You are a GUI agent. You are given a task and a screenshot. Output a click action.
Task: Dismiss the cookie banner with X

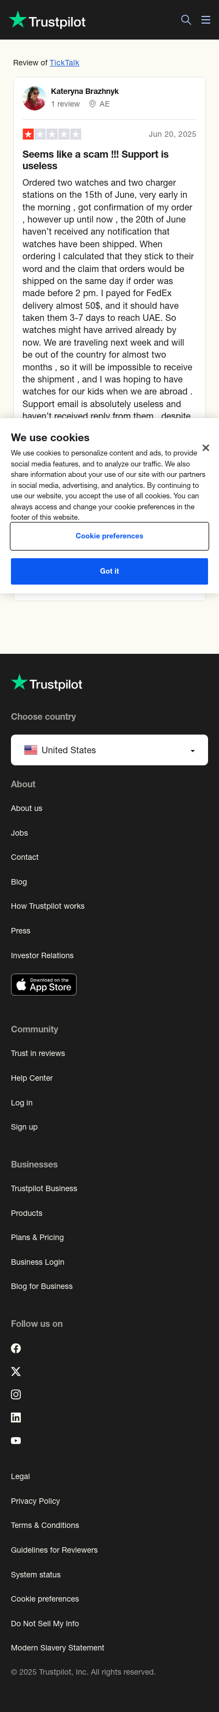pos(206,447)
